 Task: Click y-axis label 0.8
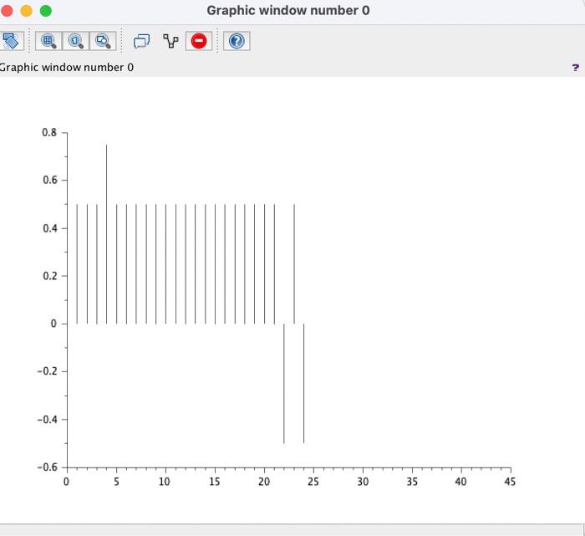pos(49,132)
